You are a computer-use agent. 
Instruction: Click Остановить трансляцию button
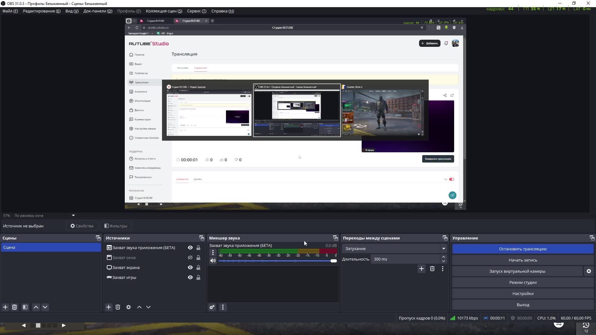[x=523, y=249]
